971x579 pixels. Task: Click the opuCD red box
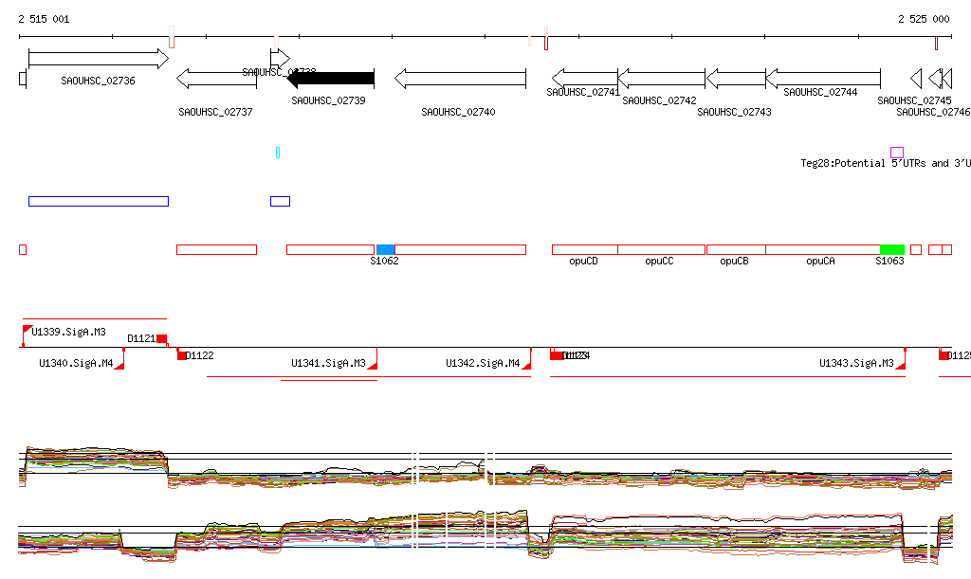click(x=584, y=249)
